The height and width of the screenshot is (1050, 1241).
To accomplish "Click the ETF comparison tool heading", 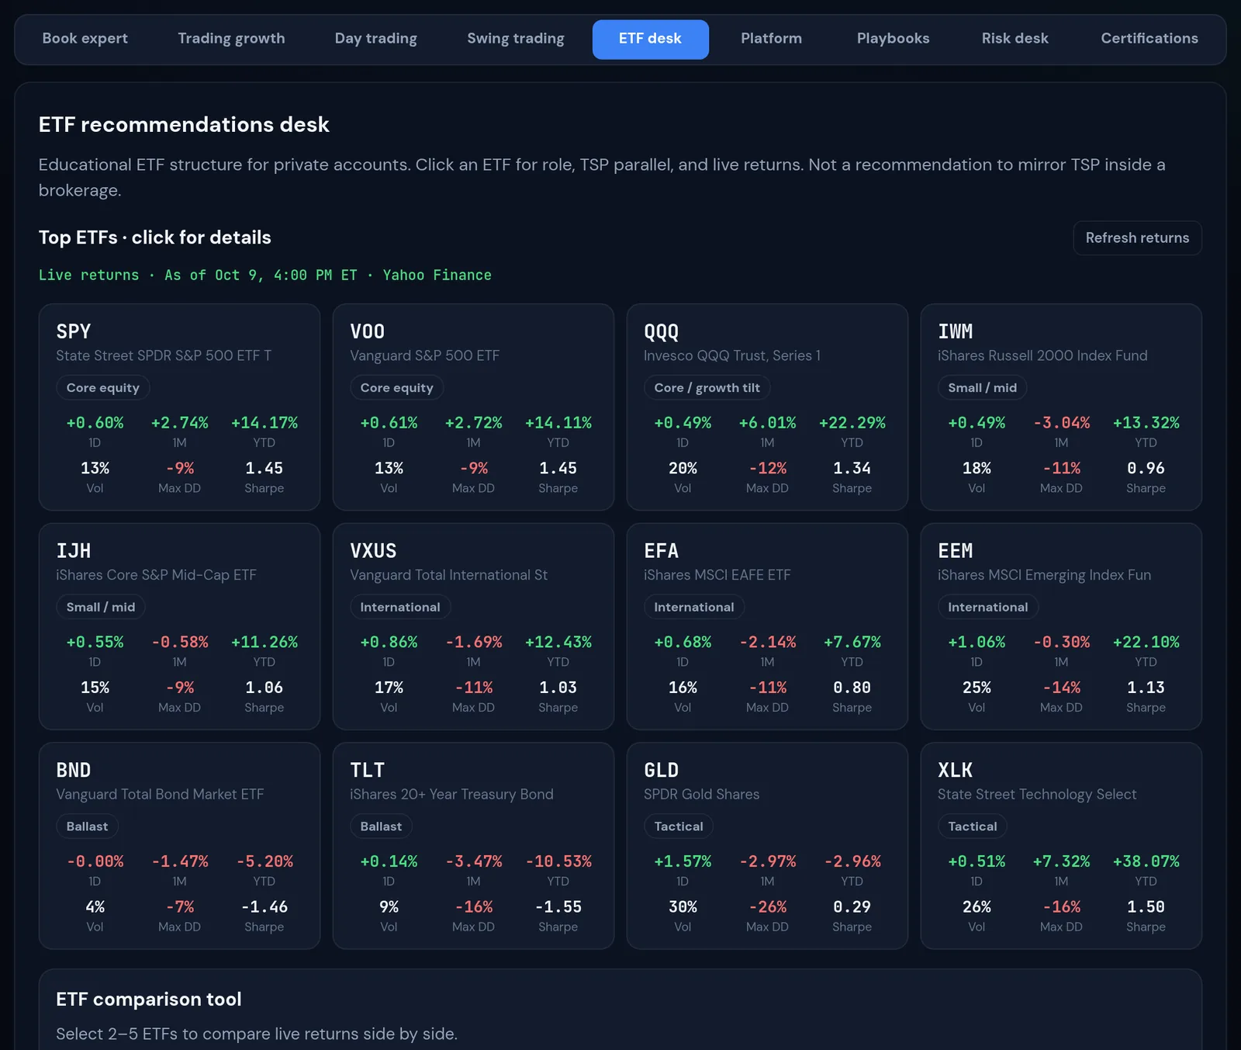I will pyautogui.click(x=149, y=999).
